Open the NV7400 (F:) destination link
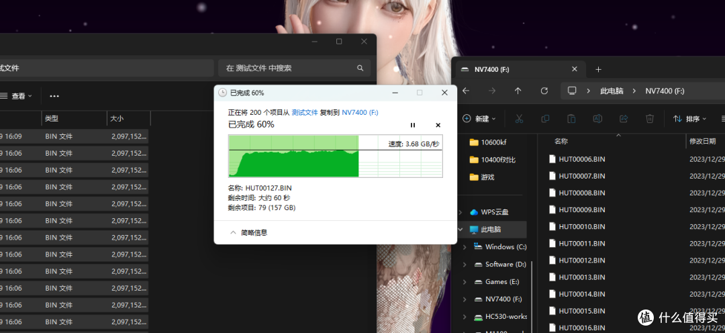Image resolution: width=725 pixels, height=333 pixels. coord(360,112)
